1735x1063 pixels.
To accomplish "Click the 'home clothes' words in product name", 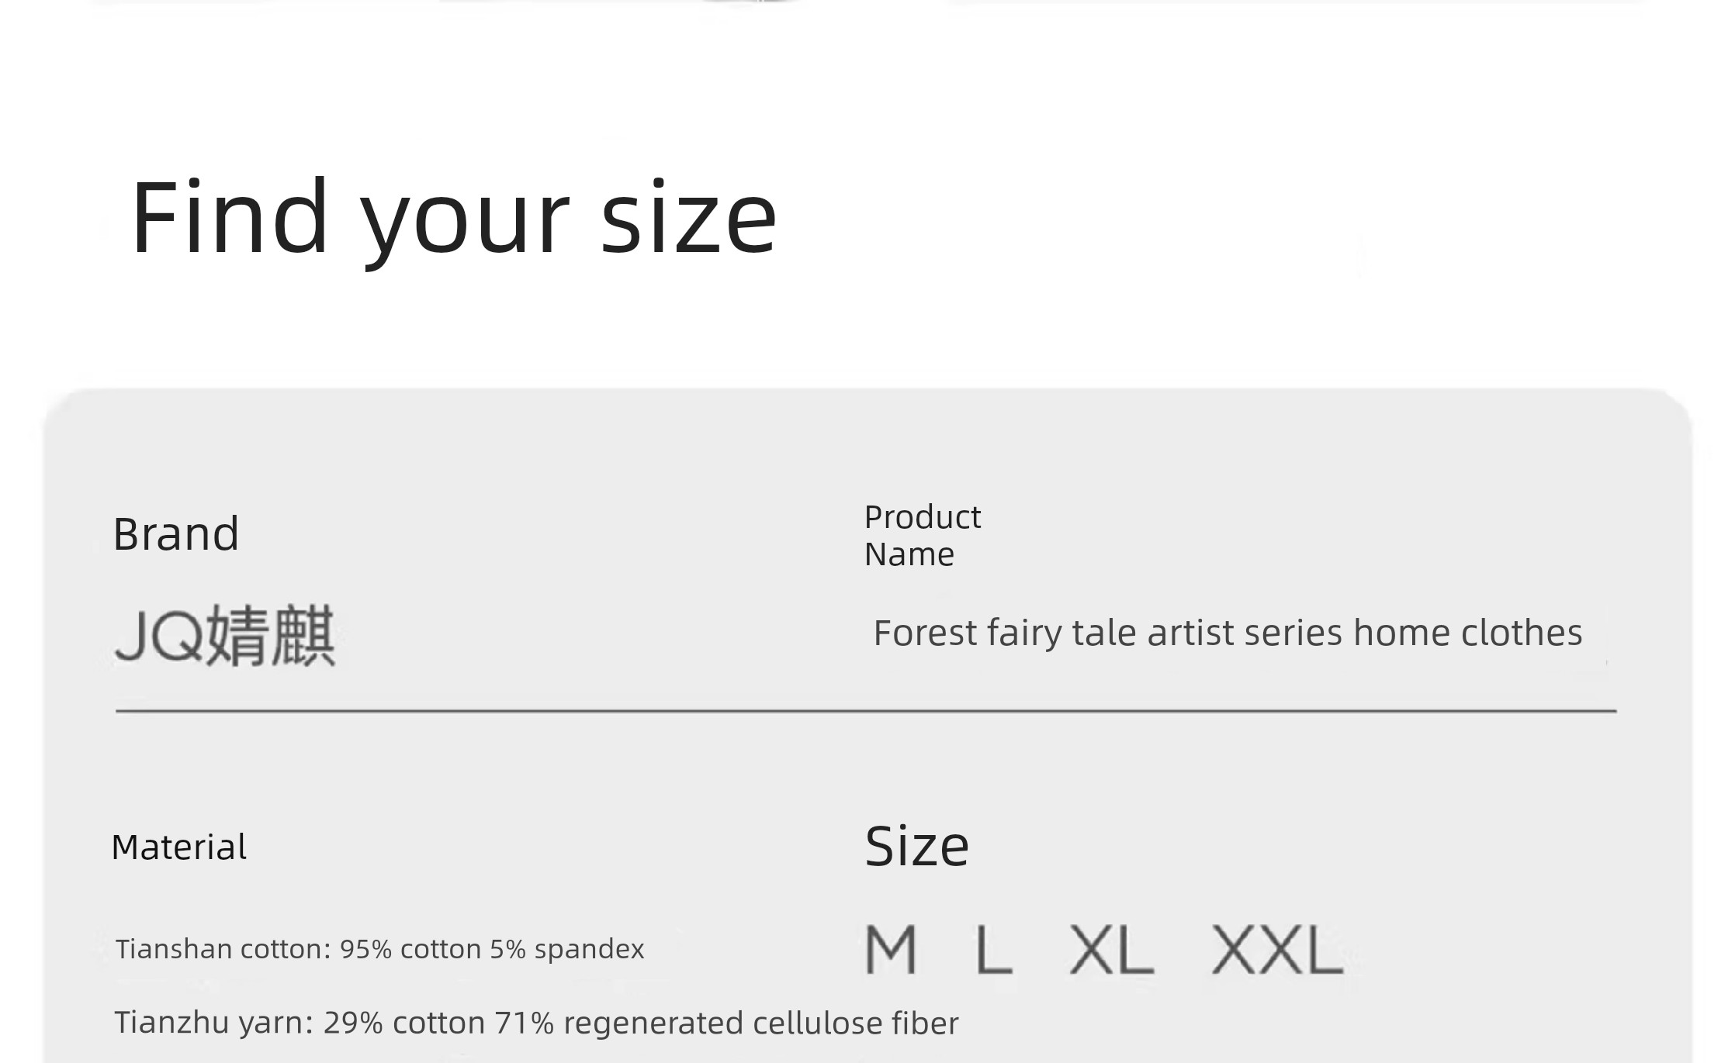I will tap(1468, 633).
